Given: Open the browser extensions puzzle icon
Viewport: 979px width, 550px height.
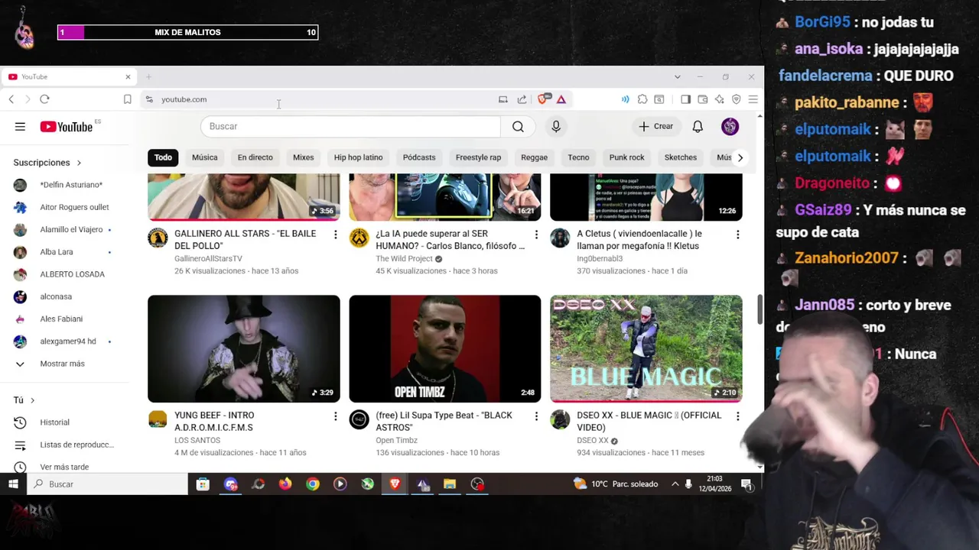Looking at the screenshot, I should [642, 99].
